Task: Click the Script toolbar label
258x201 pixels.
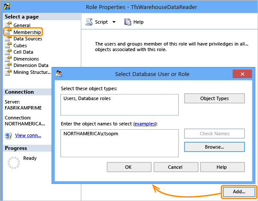Action: pos(101,22)
